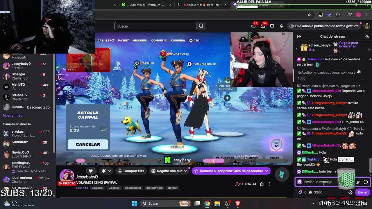Click Comprar Bits button
372x209 pixels.
[131, 171]
